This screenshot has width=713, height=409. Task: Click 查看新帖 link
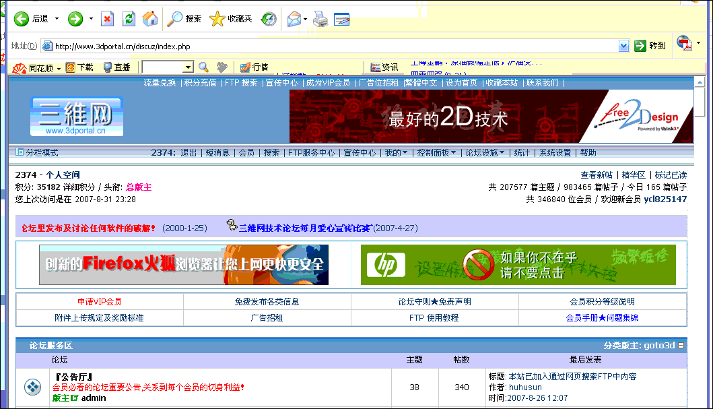(597, 175)
